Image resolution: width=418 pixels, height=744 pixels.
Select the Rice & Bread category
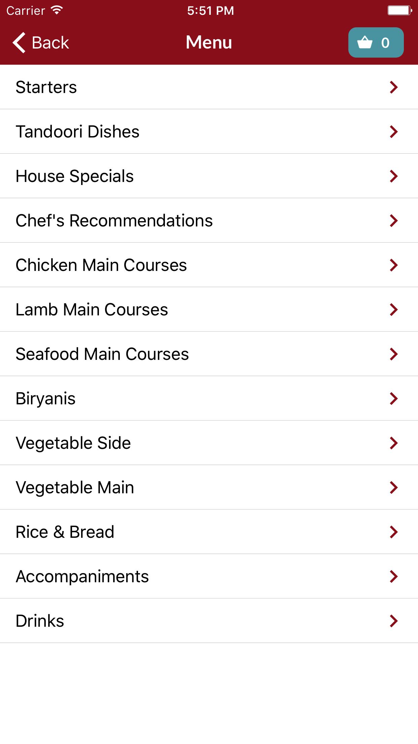click(65, 532)
